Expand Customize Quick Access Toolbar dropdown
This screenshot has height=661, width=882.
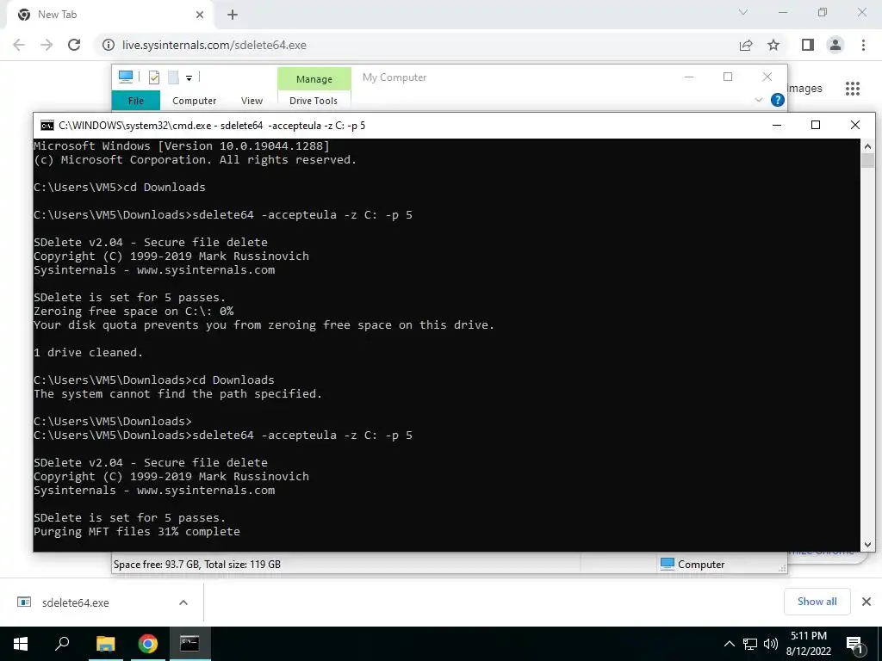[189, 78]
